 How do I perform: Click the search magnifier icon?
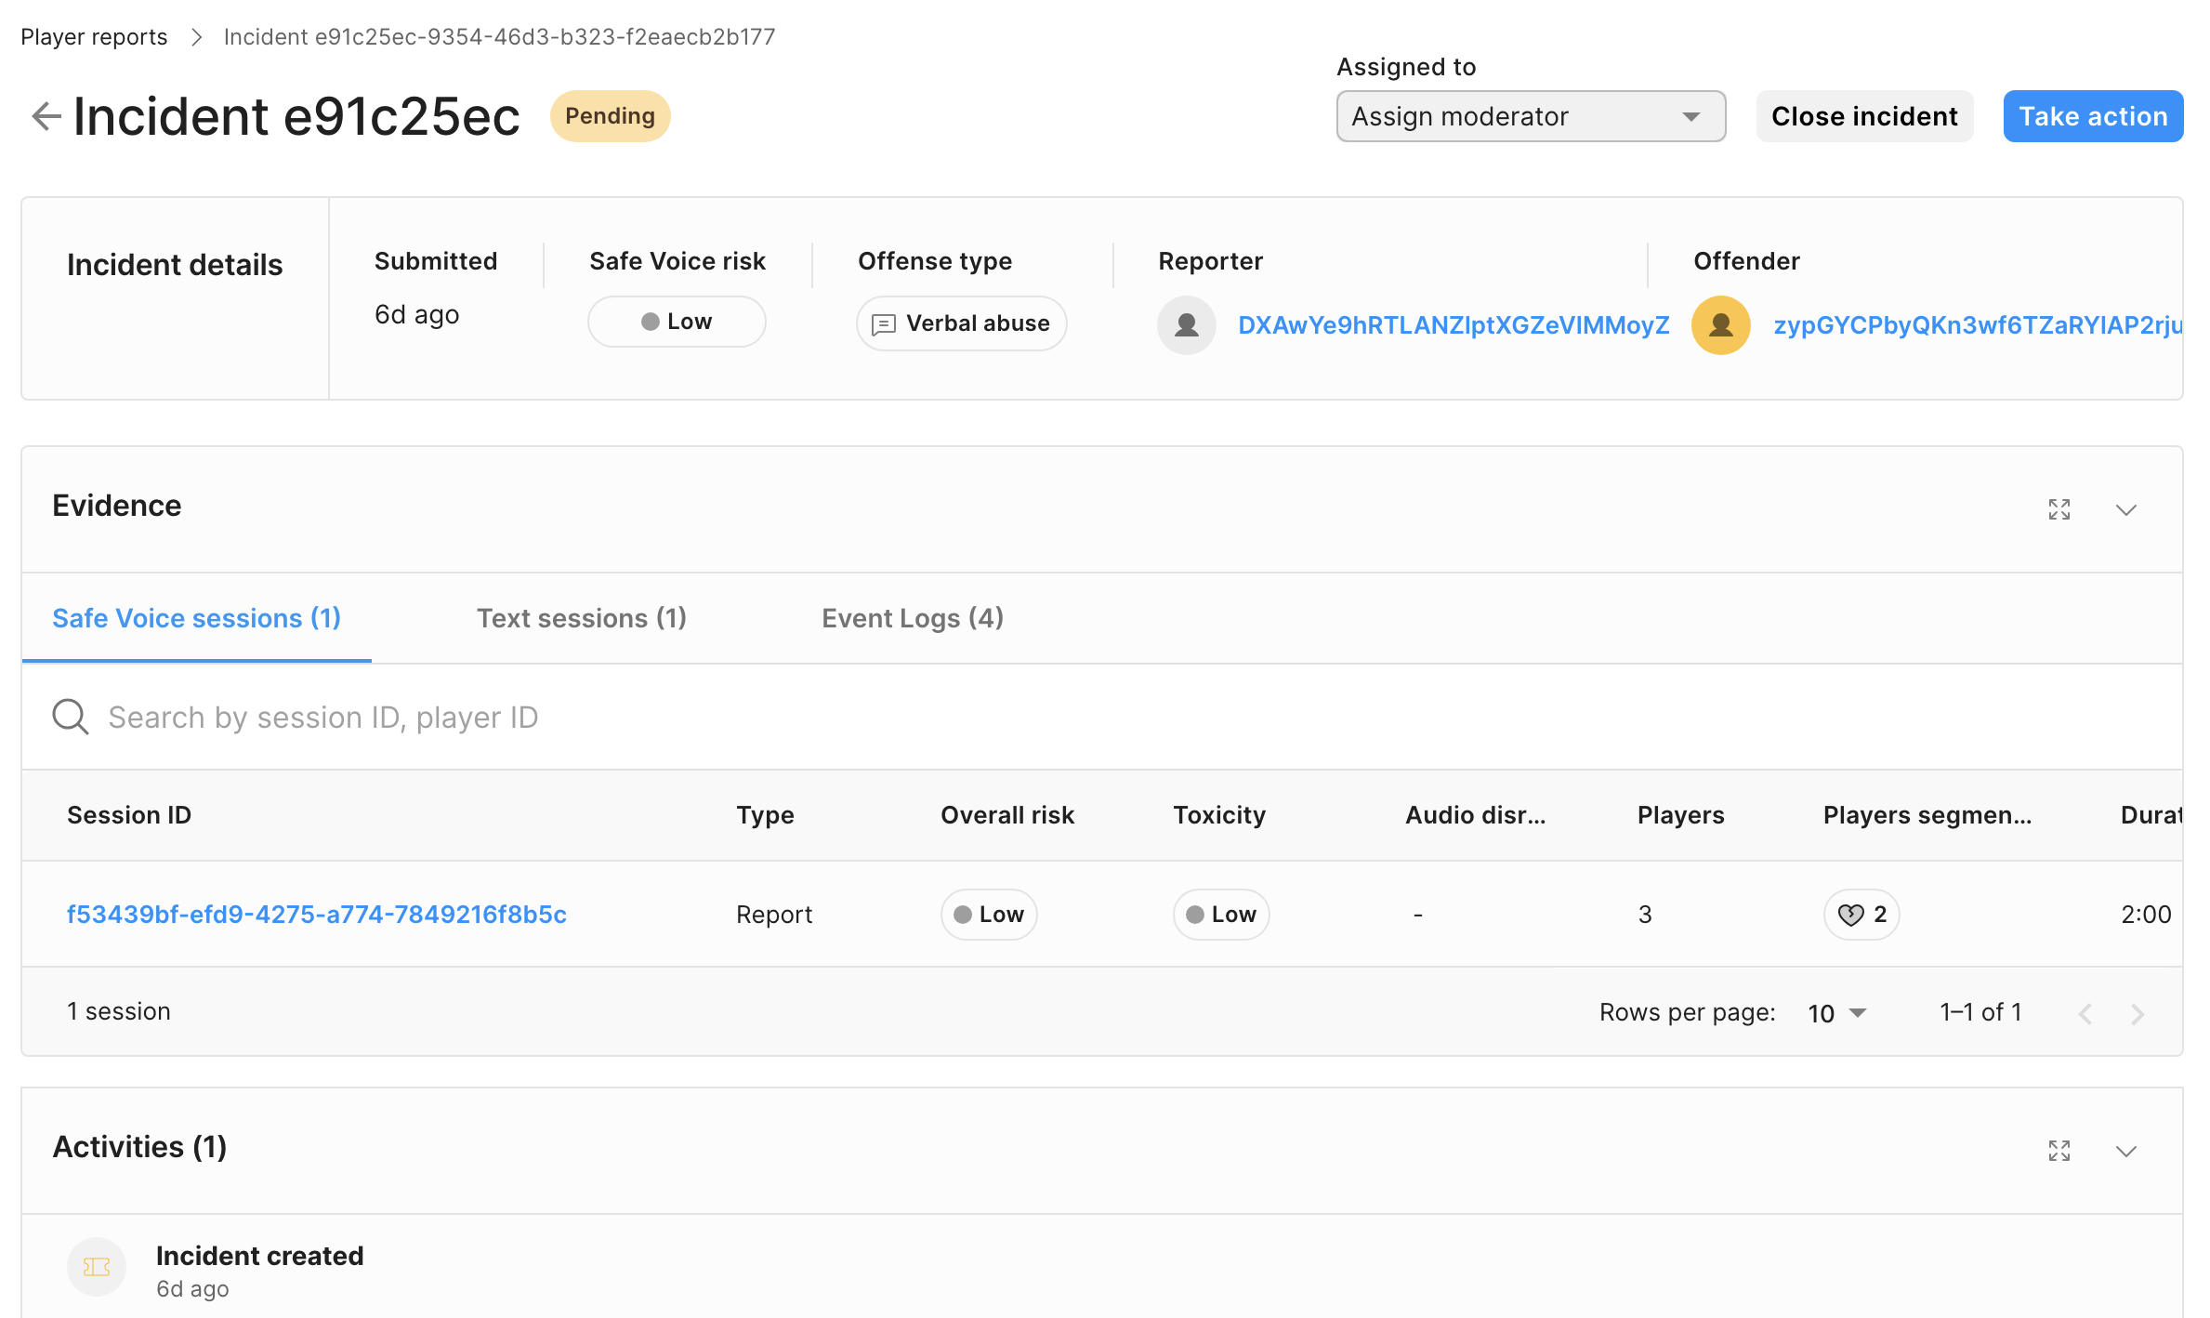(70, 717)
